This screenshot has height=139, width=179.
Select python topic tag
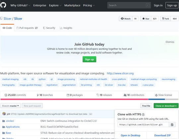pyautogui.click(x=42, y=79)
